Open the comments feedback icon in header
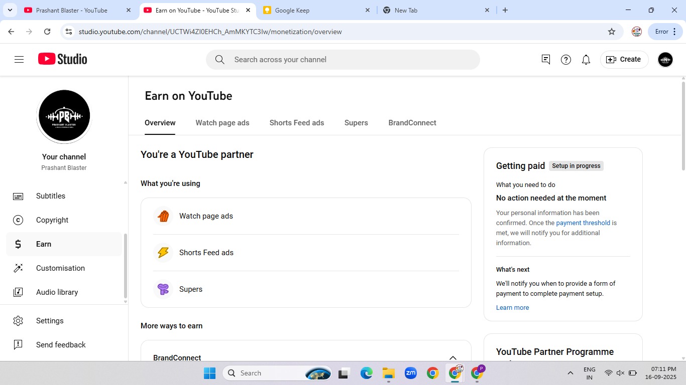686x385 pixels. 546,60
